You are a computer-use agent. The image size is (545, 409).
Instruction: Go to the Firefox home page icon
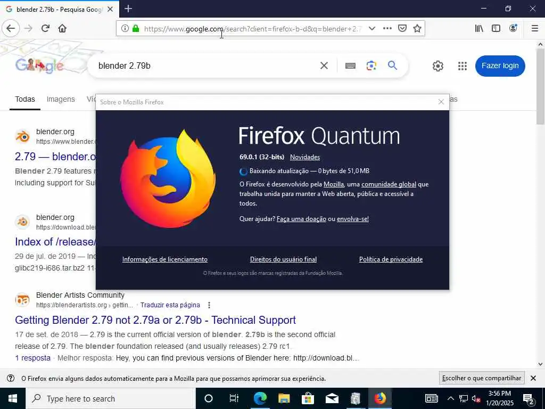coord(62,28)
